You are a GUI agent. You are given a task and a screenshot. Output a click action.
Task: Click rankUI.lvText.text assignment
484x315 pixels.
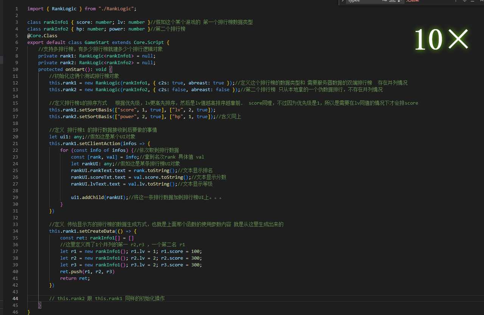[124, 184]
